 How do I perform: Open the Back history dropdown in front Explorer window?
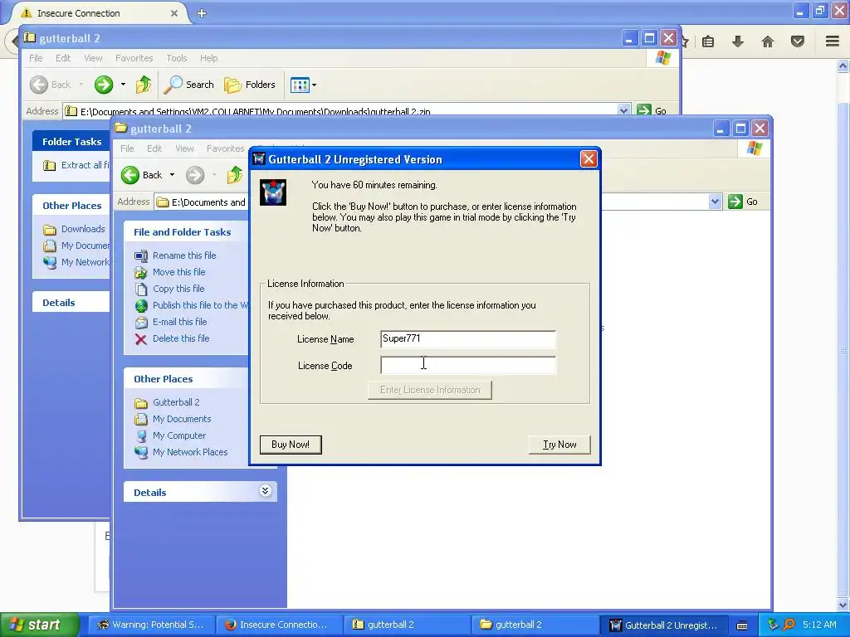172,175
